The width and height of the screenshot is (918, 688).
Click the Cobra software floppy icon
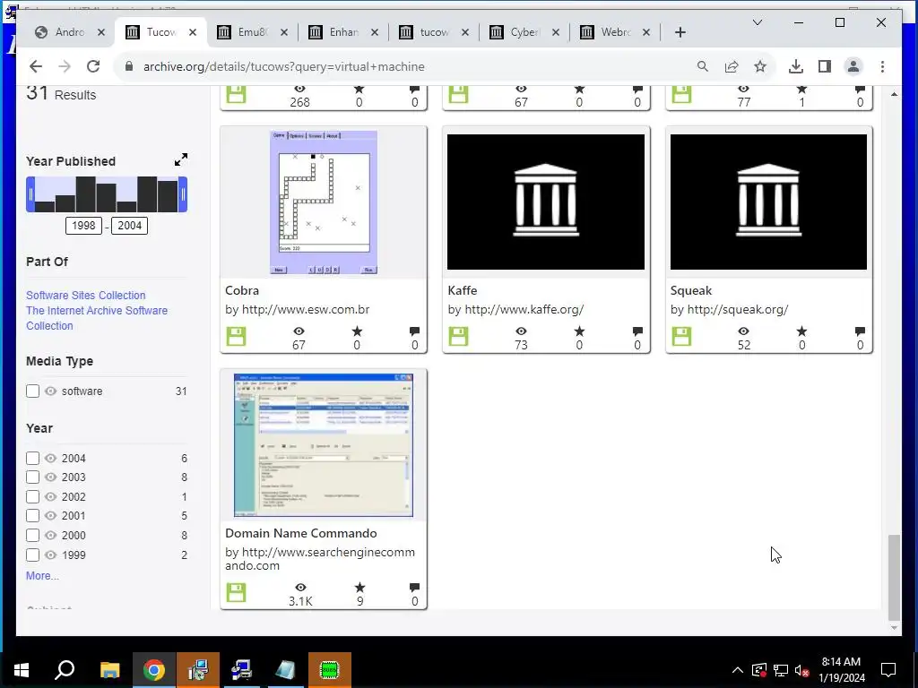pos(236,337)
